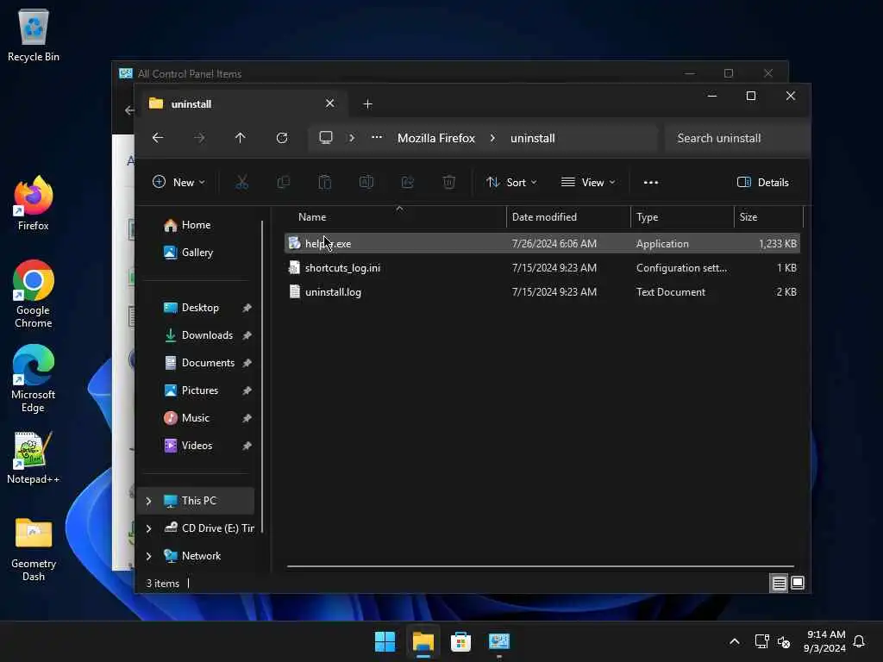The height and width of the screenshot is (662, 883).
Task: Select the Firefox desktop shortcut
Action: pyautogui.click(x=34, y=203)
